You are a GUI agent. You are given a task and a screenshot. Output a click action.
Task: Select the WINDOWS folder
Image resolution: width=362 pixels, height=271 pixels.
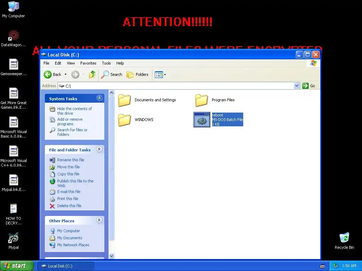[136, 120]
